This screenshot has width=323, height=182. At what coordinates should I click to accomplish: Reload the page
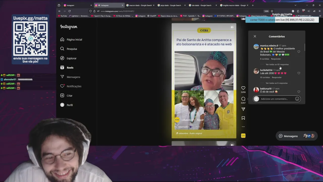pyautogui.click(x=69, y=11)
